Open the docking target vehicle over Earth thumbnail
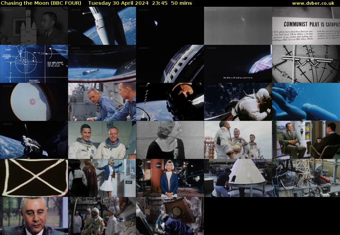Viewport: 340px width, 235px height. pyautogui.click(x=102, y=64)
